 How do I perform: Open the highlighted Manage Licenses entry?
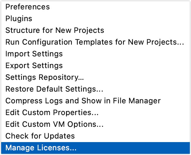click(41, 148)
